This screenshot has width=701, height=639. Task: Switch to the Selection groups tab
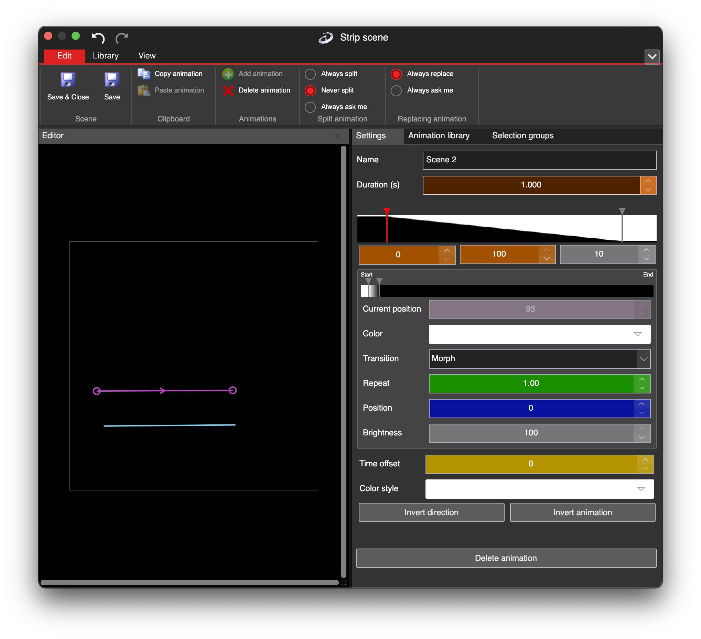point(522,136)
